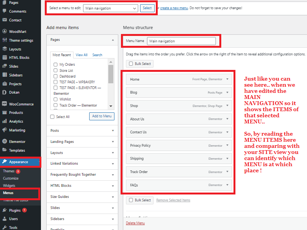Click the Elementor logo icon
The height and width of the screenshot is (230, 307).
5,141
